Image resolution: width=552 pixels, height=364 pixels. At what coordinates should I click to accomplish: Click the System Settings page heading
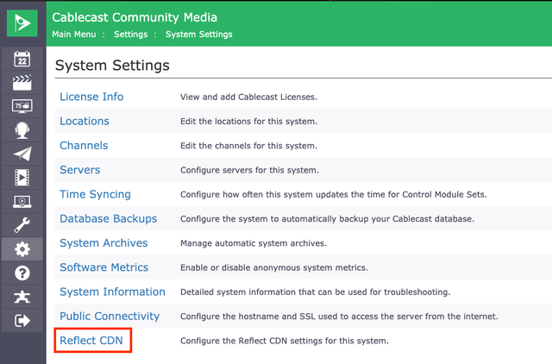(x=112, y=66)
